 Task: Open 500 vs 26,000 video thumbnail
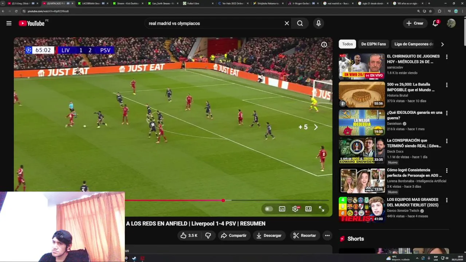point(362,95)
